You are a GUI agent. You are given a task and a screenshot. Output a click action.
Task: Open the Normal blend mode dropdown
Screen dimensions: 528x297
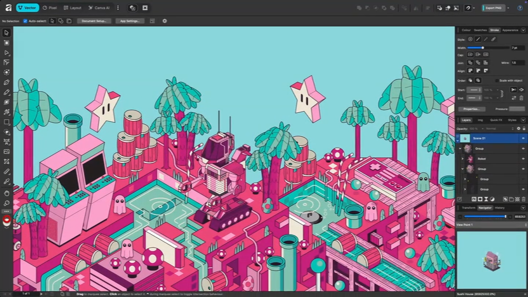[x=500, y=128]
